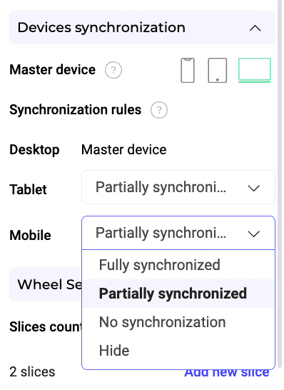
Task: Close the Mobile synchronization dropdown field
Action: point(178,233)
